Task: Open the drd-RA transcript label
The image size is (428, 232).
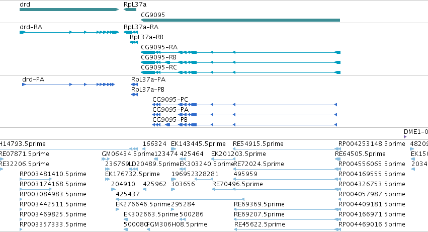Action: pos(31,27)
